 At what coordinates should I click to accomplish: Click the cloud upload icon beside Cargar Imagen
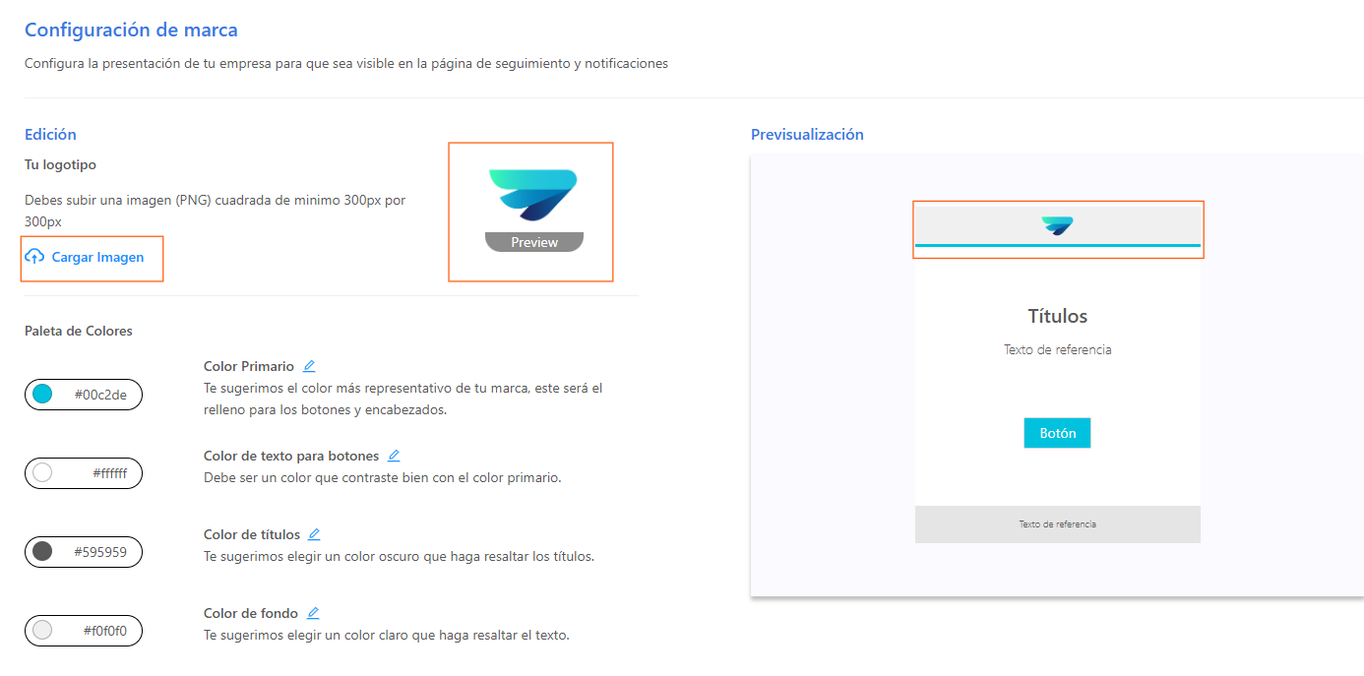click(34, 257)
